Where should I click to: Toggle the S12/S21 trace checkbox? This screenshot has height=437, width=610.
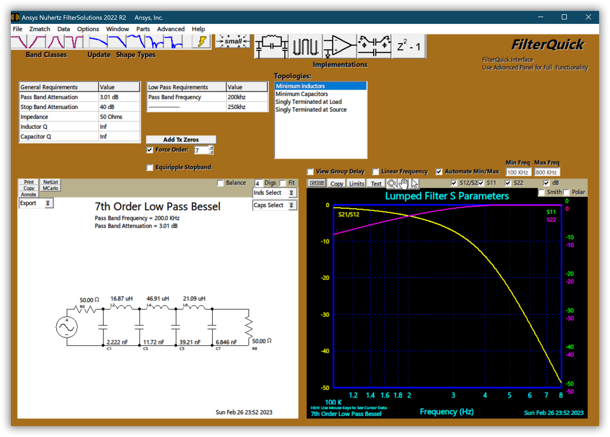click(x=454, y=183)
